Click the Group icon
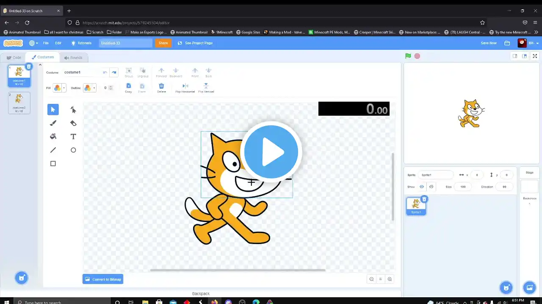 tap(129, 71)
